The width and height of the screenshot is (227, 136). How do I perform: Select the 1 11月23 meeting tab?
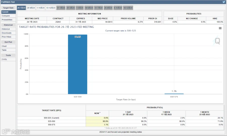[41, 8]
